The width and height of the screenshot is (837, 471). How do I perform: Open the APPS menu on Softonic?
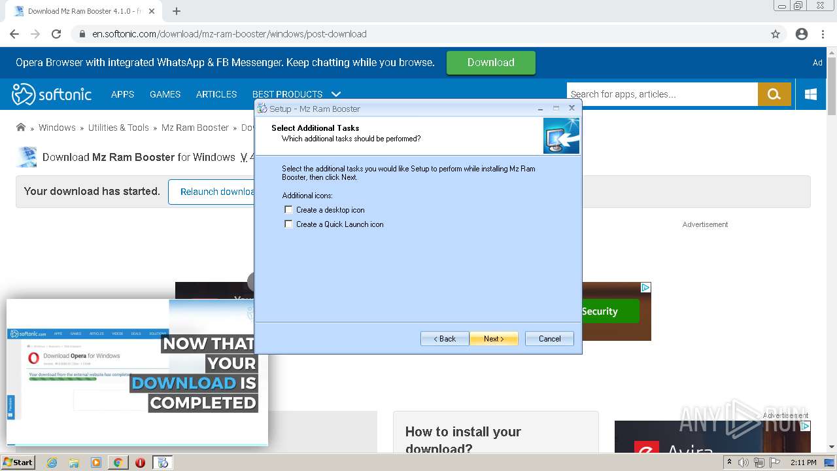click(x=122, y=94)
